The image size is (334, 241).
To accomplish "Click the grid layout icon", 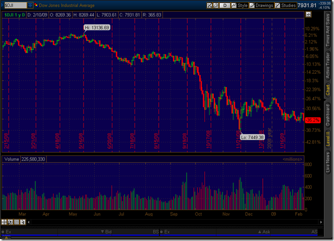I will coord(4,222).
